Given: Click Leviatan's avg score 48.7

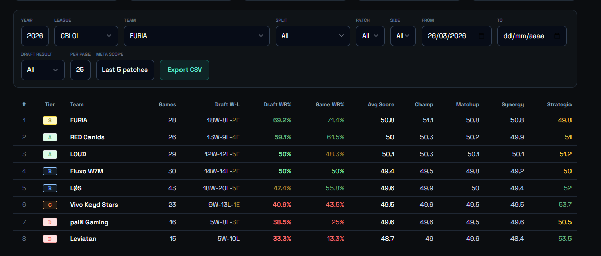Looking at the screenshot, I should [x=387, y=239].
